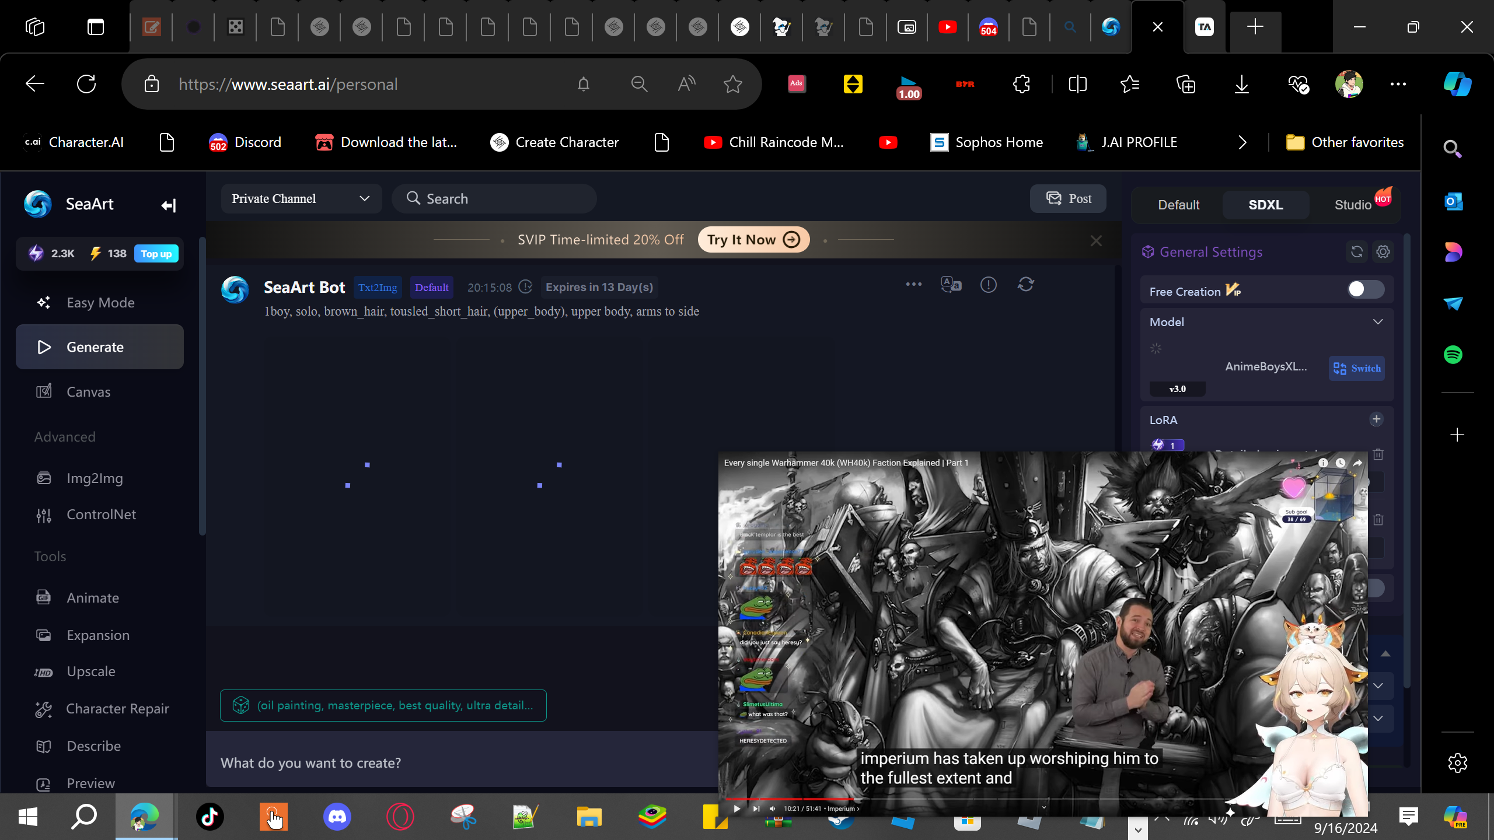Image resolution: width=1494 pixels, height=840 pixels.
Task: Go back in the browser
Action: tap(35, 84)
